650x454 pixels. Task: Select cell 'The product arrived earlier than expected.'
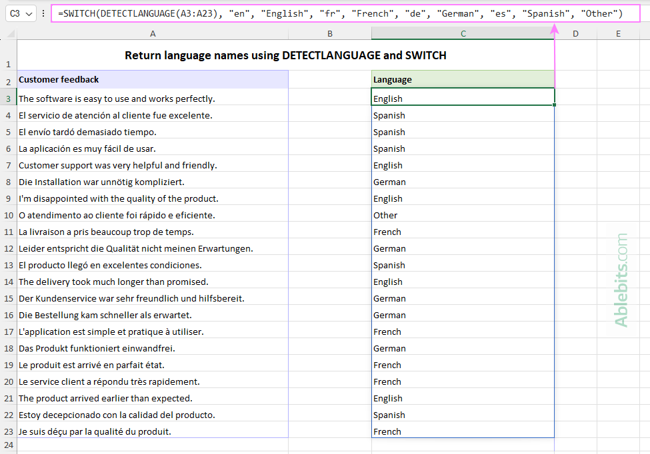point(153,398)
